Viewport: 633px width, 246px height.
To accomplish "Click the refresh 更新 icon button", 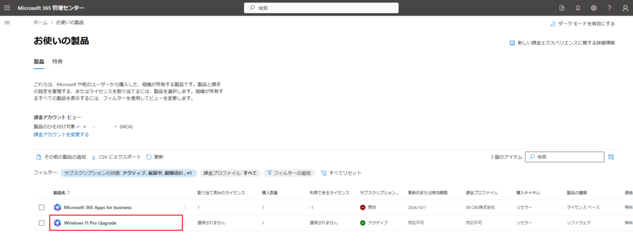I will [x=155, y=157].
